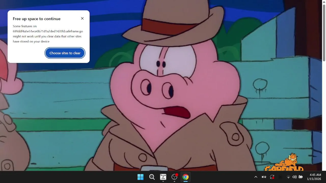326x183 pixels.
Task: Open Wi-Fi network settings icon
Action: coord(288,177)
